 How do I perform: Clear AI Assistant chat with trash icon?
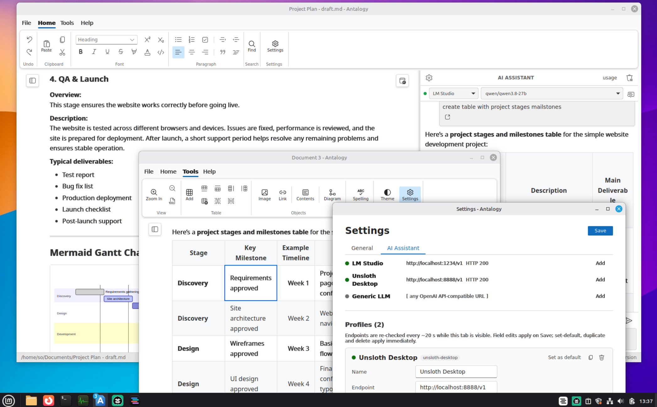(x=629, y=78)
